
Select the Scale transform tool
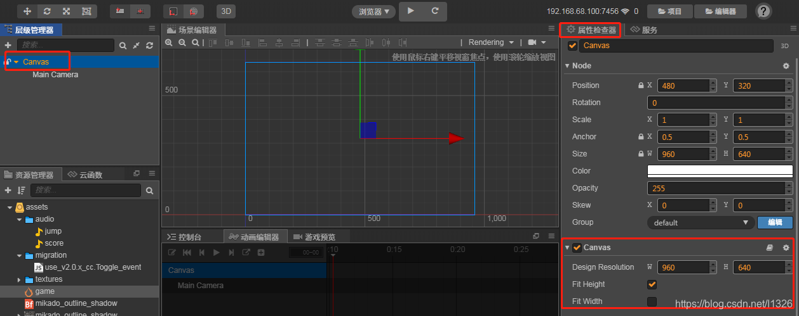point(66,11)
